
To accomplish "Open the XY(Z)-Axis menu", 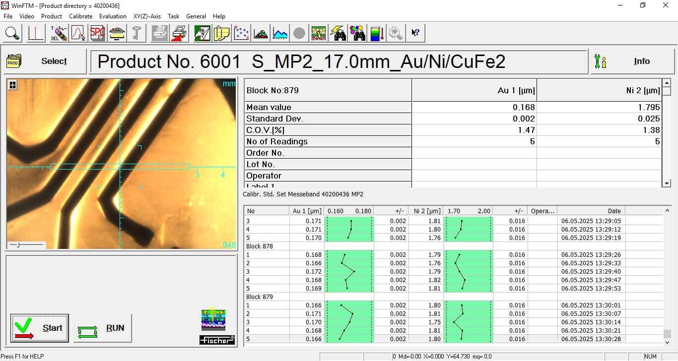I will 147,16.
